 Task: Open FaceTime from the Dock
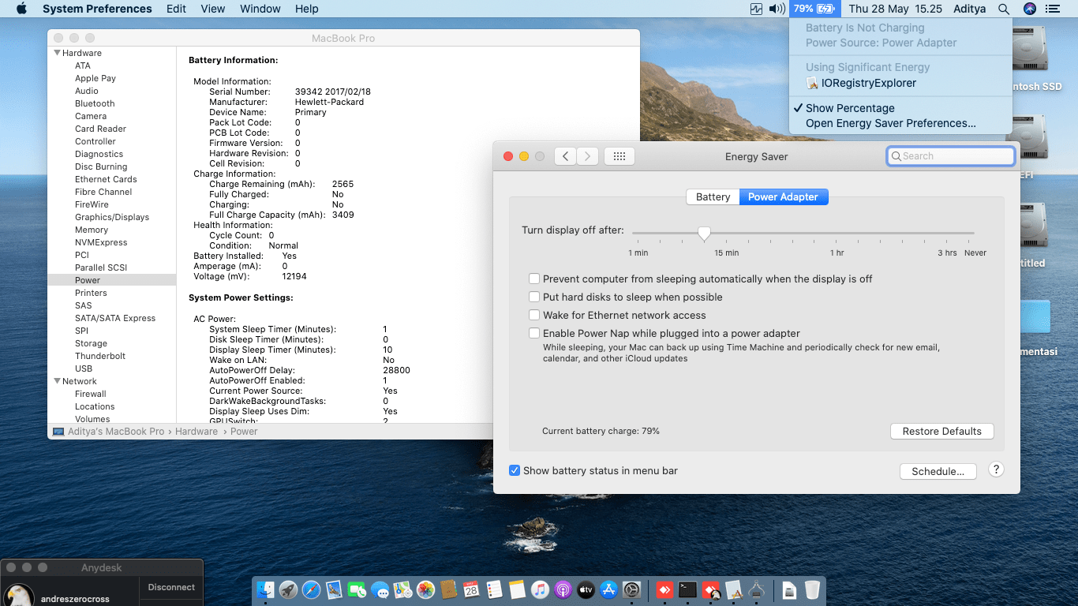point(357,589)
